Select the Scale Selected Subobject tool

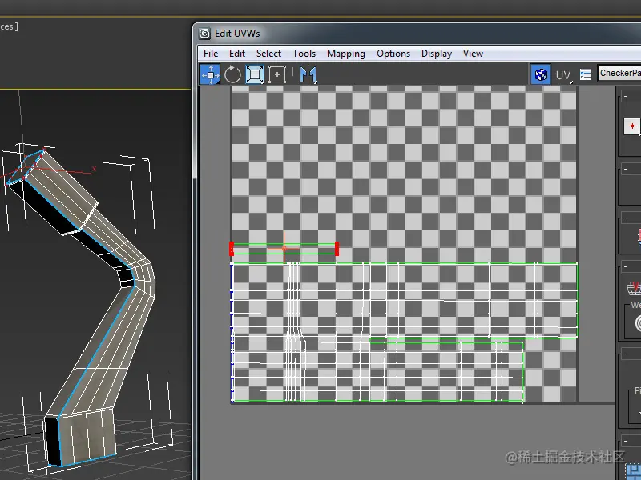pos(255,74)
